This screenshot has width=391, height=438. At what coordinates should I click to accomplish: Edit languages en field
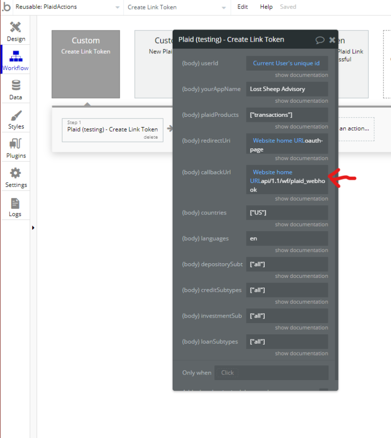click(287, 238)
